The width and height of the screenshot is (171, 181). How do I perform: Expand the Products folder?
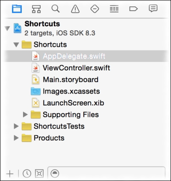coord(16,138)
